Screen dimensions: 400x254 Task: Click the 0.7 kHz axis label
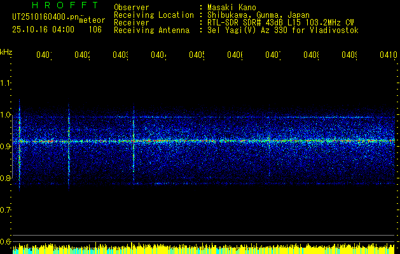tap(5, 210)
